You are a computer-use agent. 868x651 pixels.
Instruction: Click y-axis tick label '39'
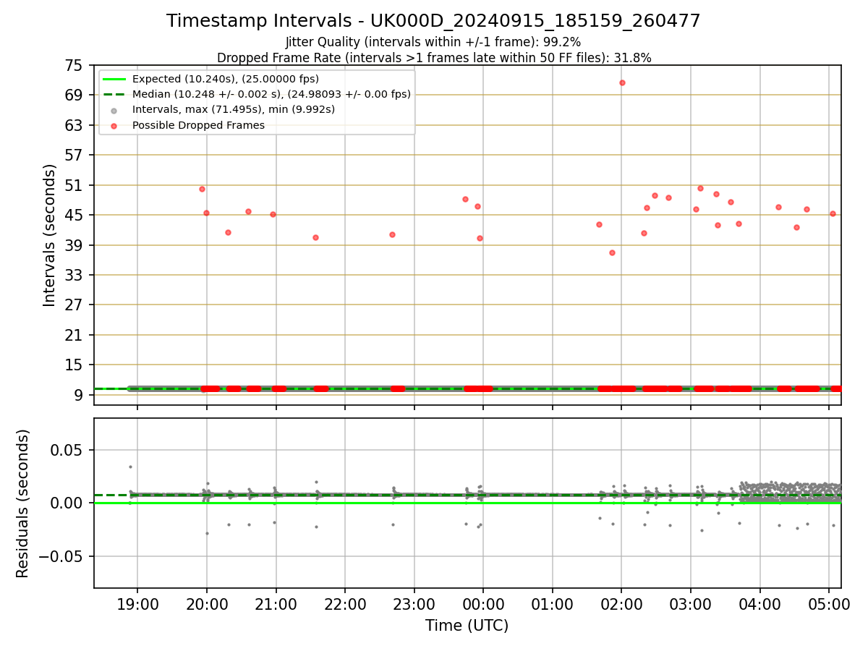[x=74, y=245]
